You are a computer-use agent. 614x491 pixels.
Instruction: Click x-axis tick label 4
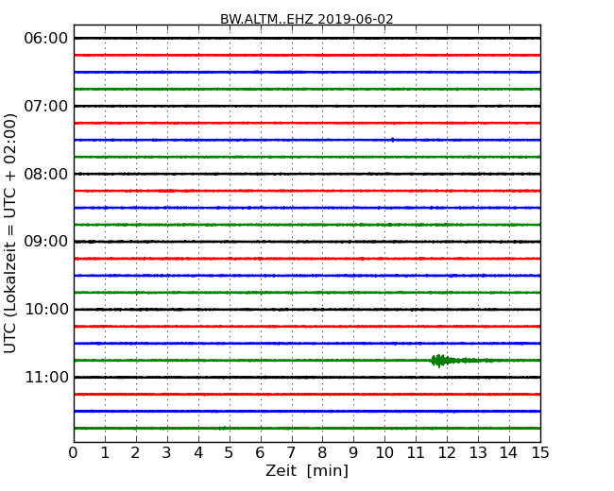[198, 452]
